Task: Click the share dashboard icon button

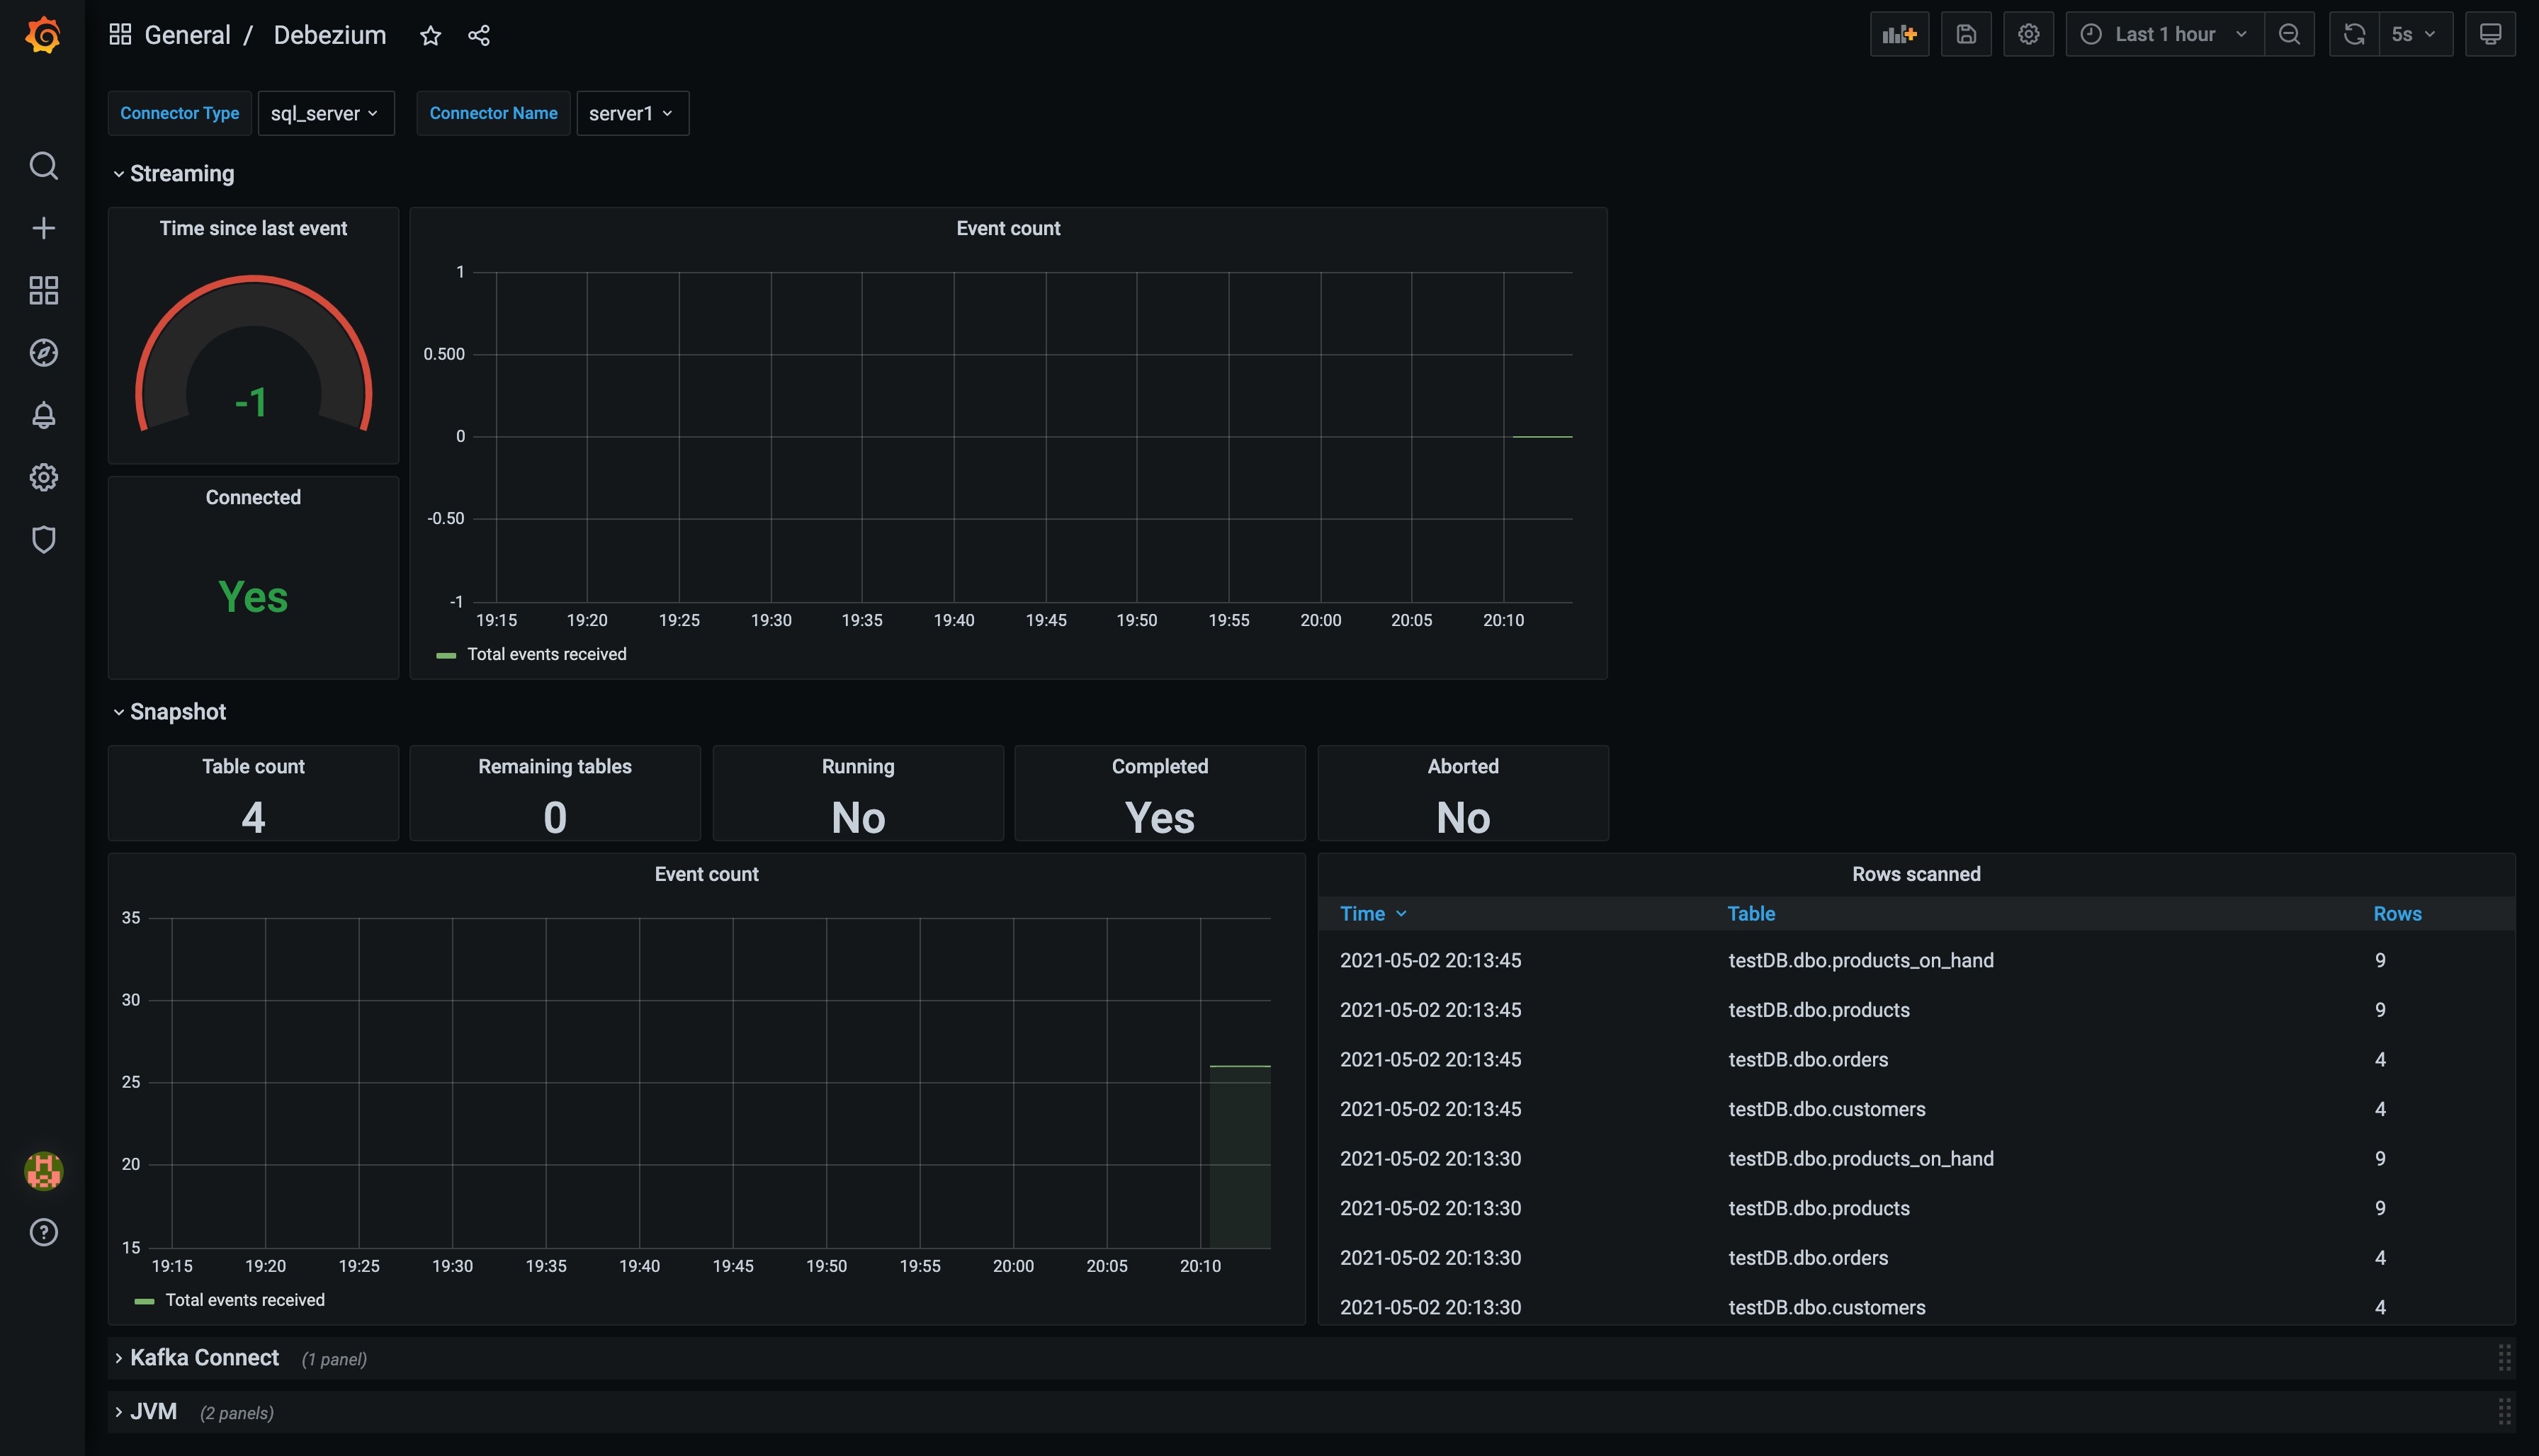Action: (480, 33)
